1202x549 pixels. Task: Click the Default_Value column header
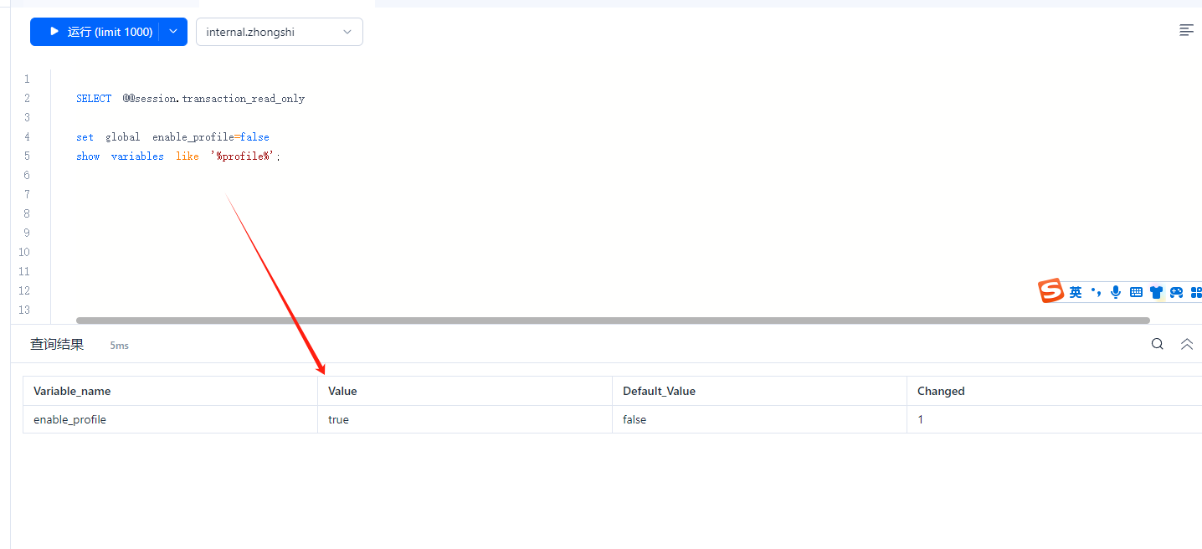pos(659,391)
